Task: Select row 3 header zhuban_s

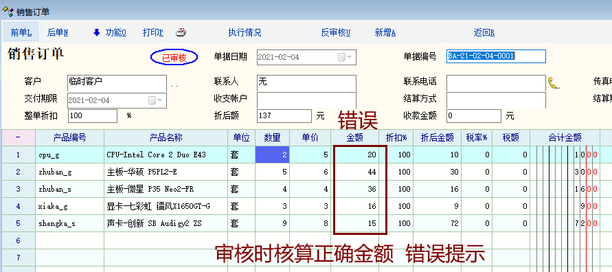Action: [x=19, y=189]
